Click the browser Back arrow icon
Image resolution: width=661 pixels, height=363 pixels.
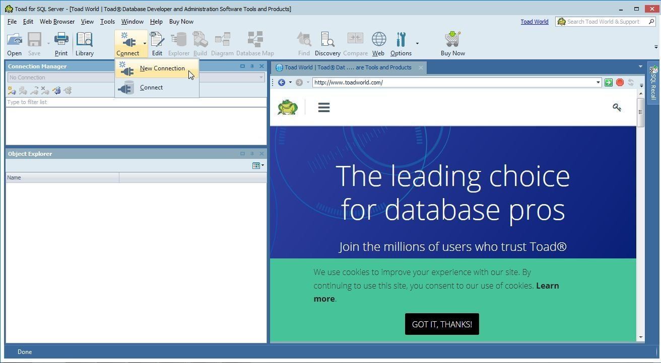(x=281, y=82)
